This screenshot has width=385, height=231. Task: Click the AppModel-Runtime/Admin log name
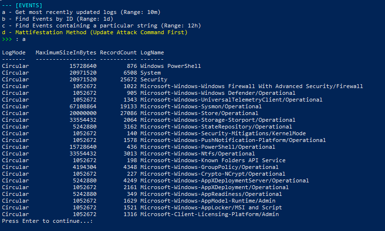pos(208,201)
